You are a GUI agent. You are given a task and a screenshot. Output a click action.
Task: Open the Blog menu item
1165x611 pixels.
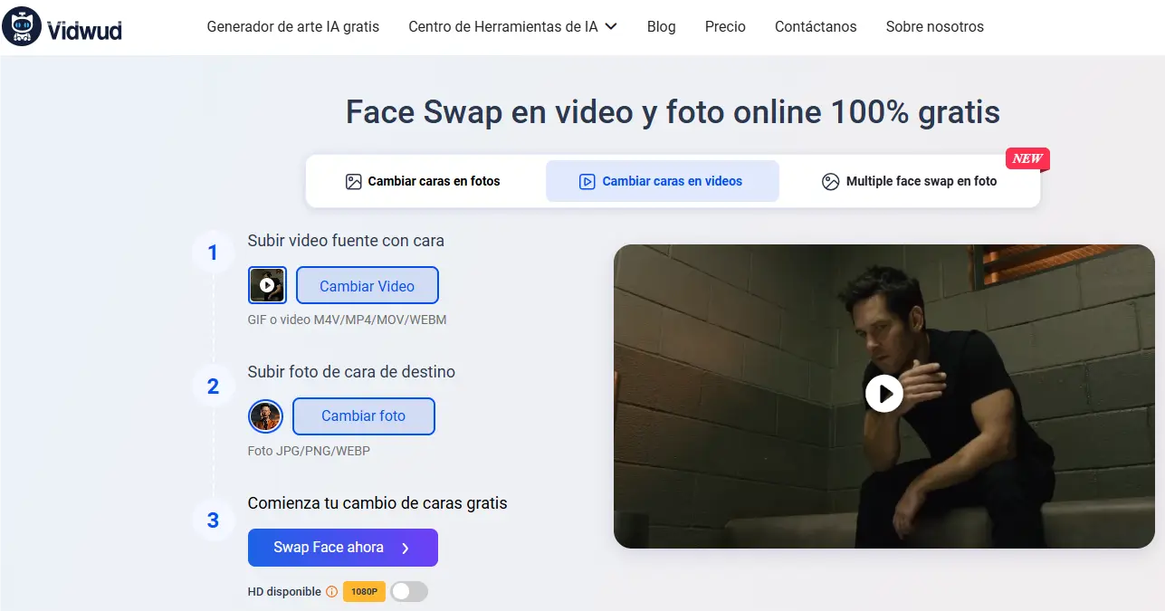[x=661, y=26]
